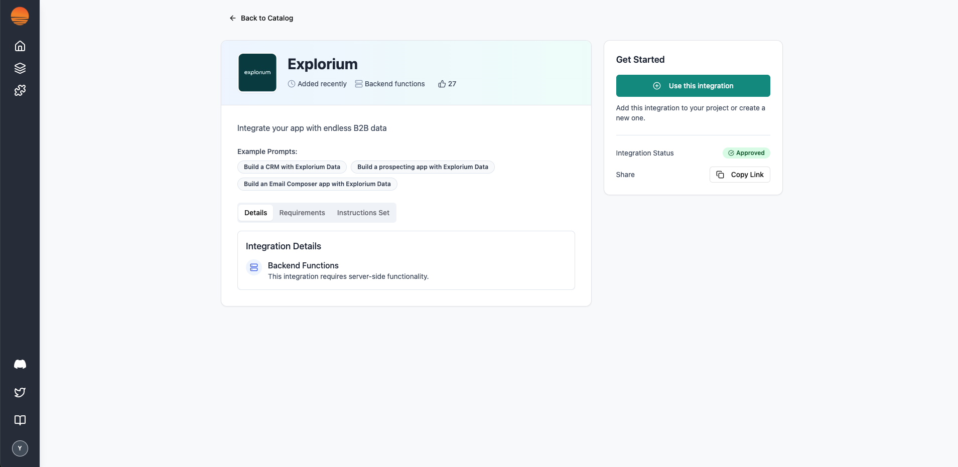
Task: Switch to the Details tab
Action: coord(256,213)
